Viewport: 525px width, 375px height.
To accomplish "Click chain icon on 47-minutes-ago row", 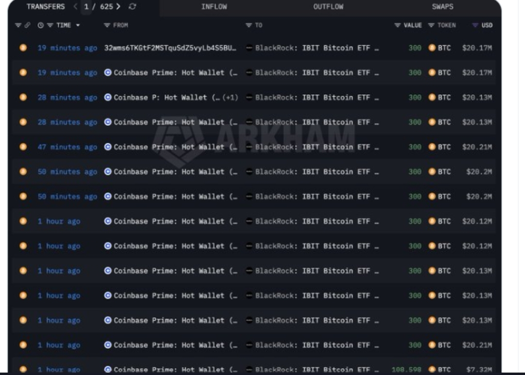I will click(23, 147).
